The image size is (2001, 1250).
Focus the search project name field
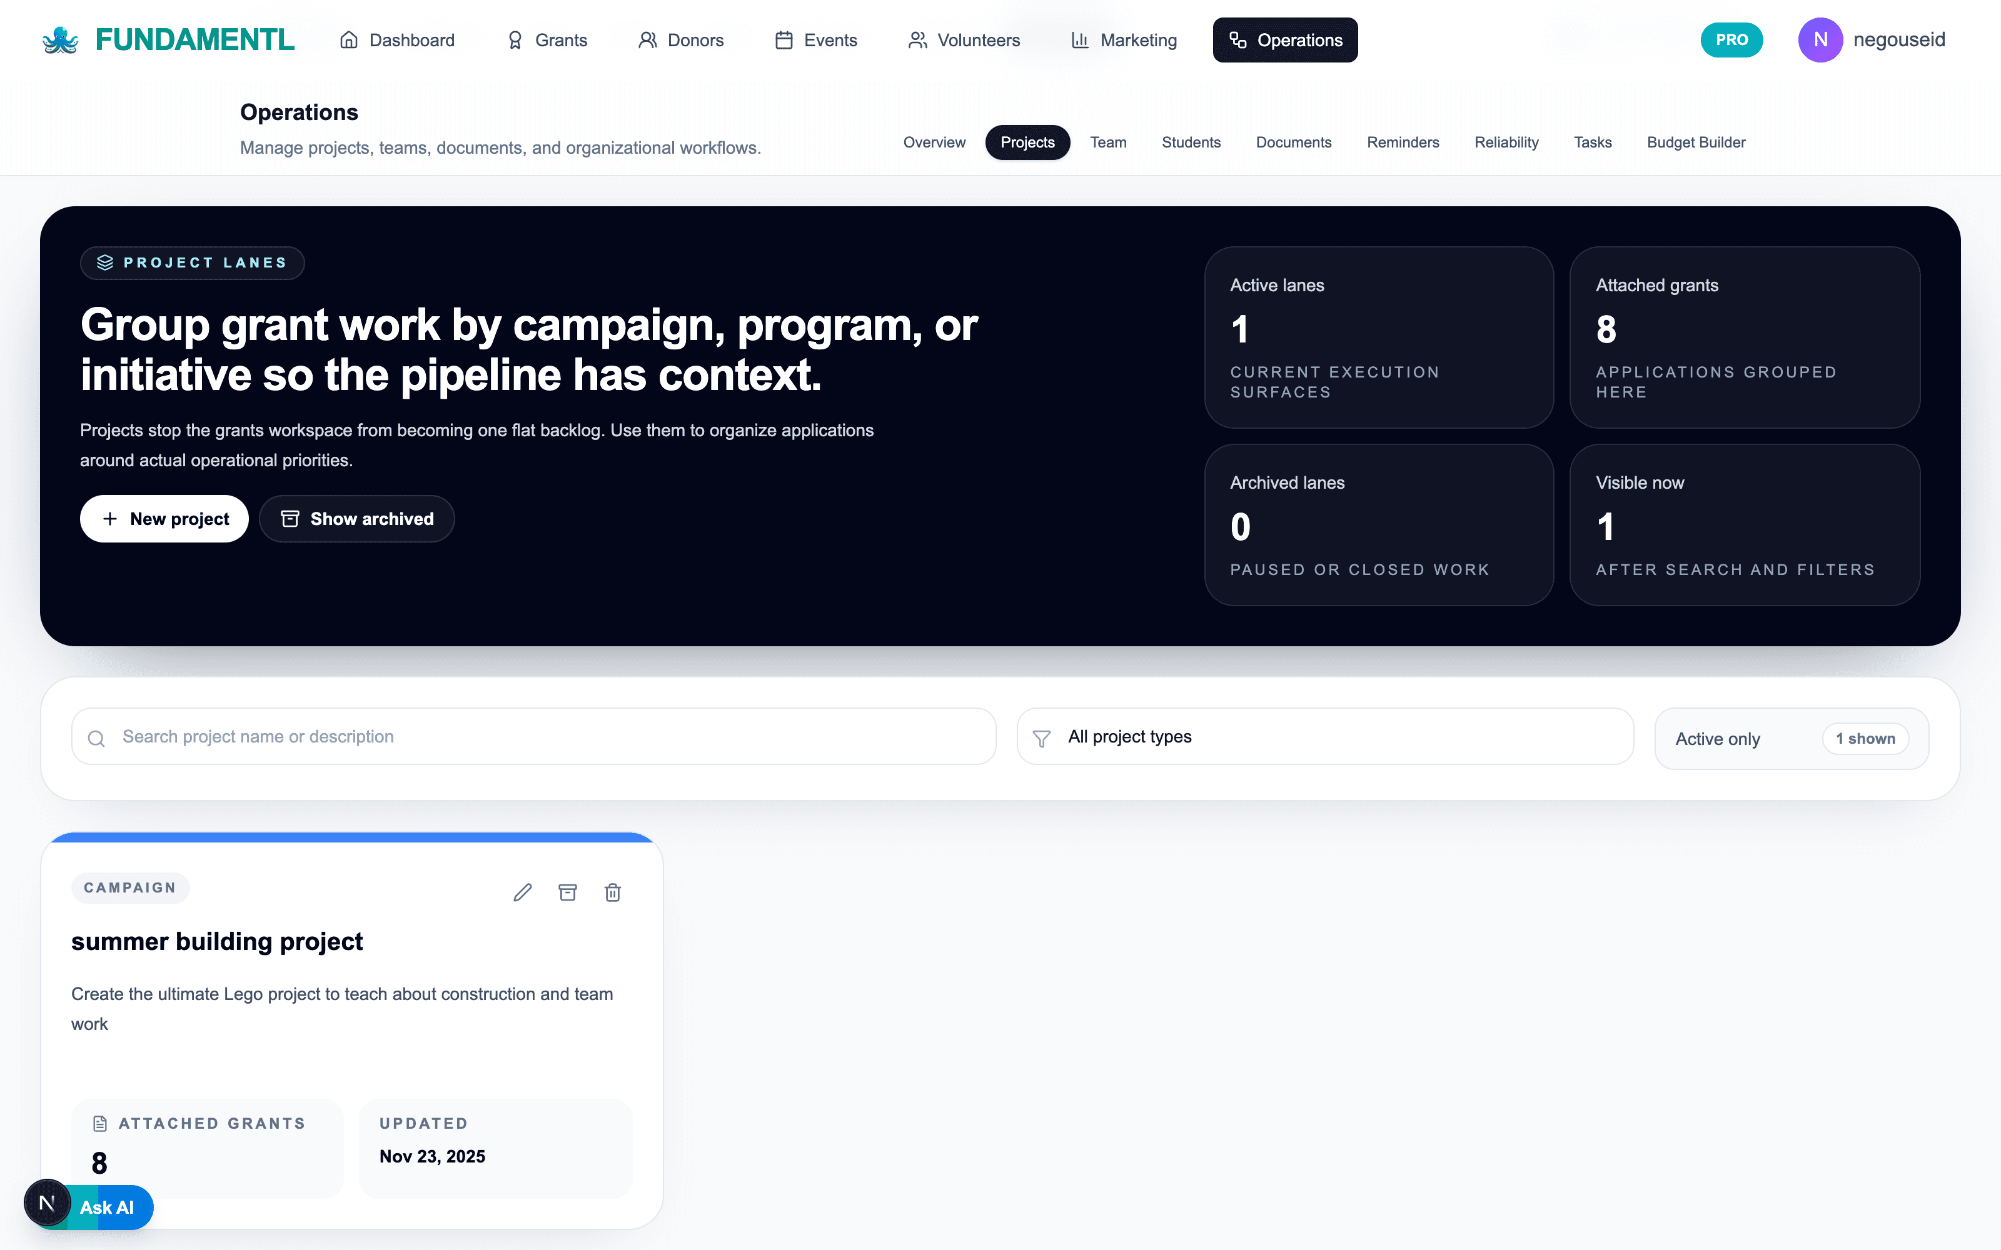click(533, 736)
